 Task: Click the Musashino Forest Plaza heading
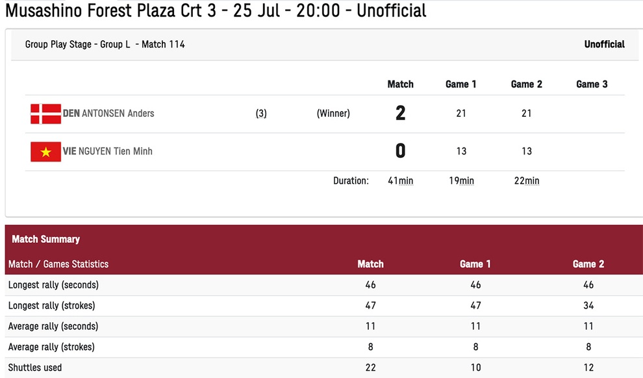[216, 10]
